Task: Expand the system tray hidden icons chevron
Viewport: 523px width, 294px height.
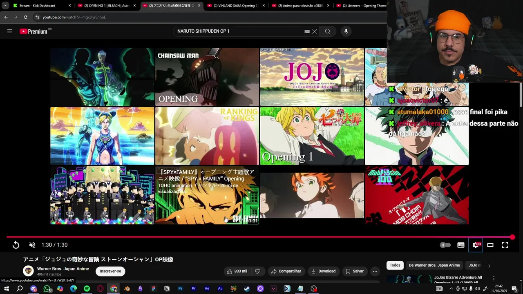Action: (x=451, y=289)
